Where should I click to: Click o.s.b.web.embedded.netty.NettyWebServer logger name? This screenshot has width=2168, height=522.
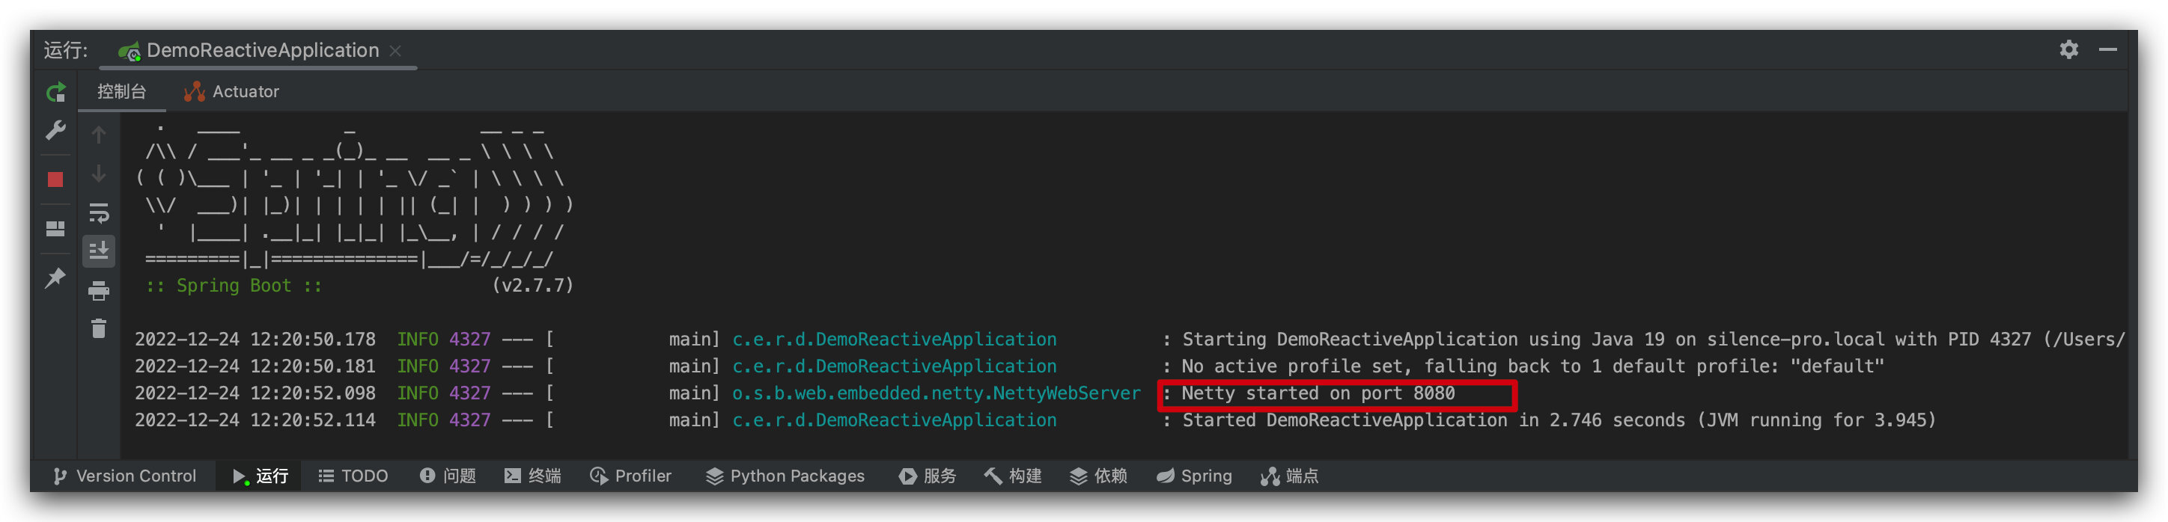click(936, 393)
